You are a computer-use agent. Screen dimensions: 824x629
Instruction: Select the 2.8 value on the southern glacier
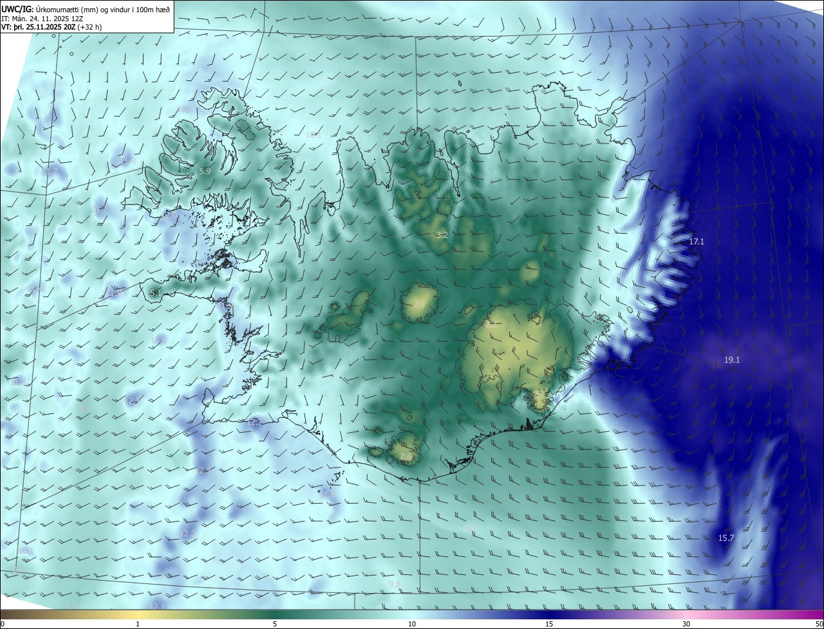click(x=406, y=457)
